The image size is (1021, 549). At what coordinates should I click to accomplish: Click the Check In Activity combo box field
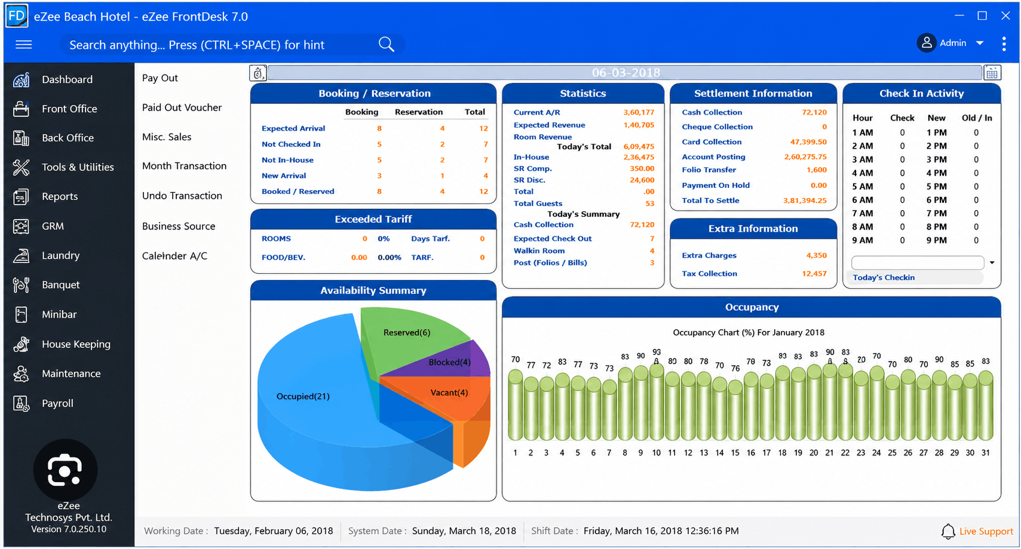coord(918,263)
